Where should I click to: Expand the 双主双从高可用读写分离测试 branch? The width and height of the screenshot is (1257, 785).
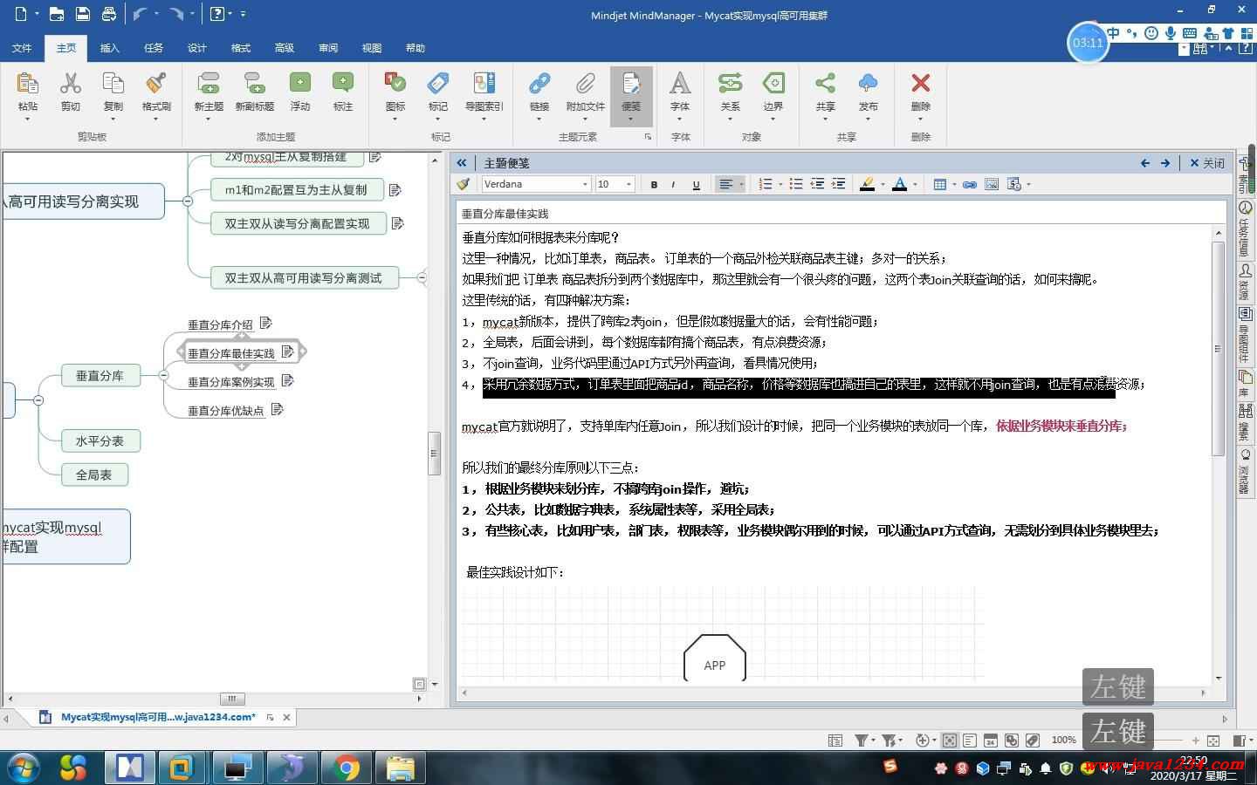422,277
